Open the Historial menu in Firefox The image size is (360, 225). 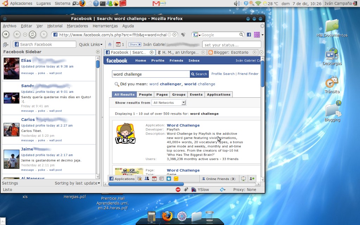[x=55, y=26]
